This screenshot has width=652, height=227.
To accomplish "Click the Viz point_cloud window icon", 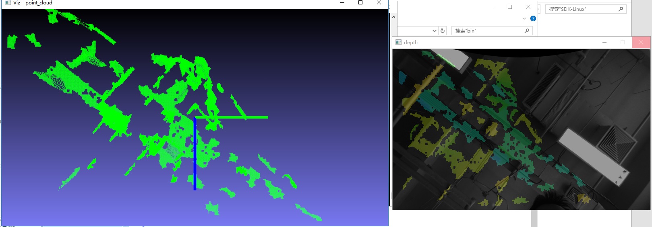I will (x=8, y=2).
